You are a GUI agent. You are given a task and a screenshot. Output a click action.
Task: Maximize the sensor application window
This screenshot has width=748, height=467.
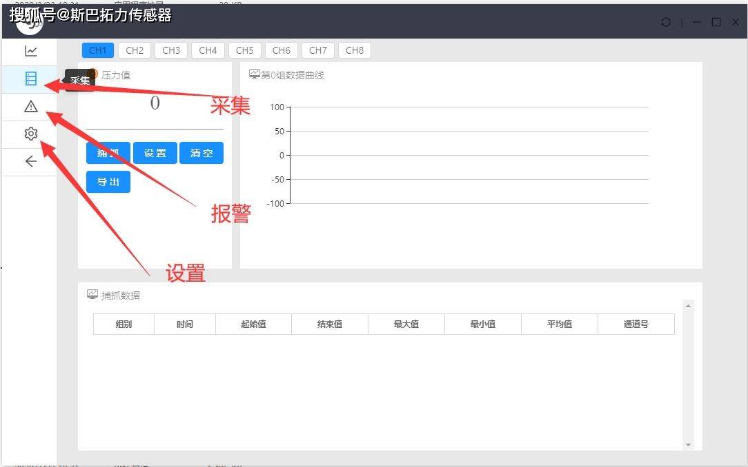(x=716, y=22)
